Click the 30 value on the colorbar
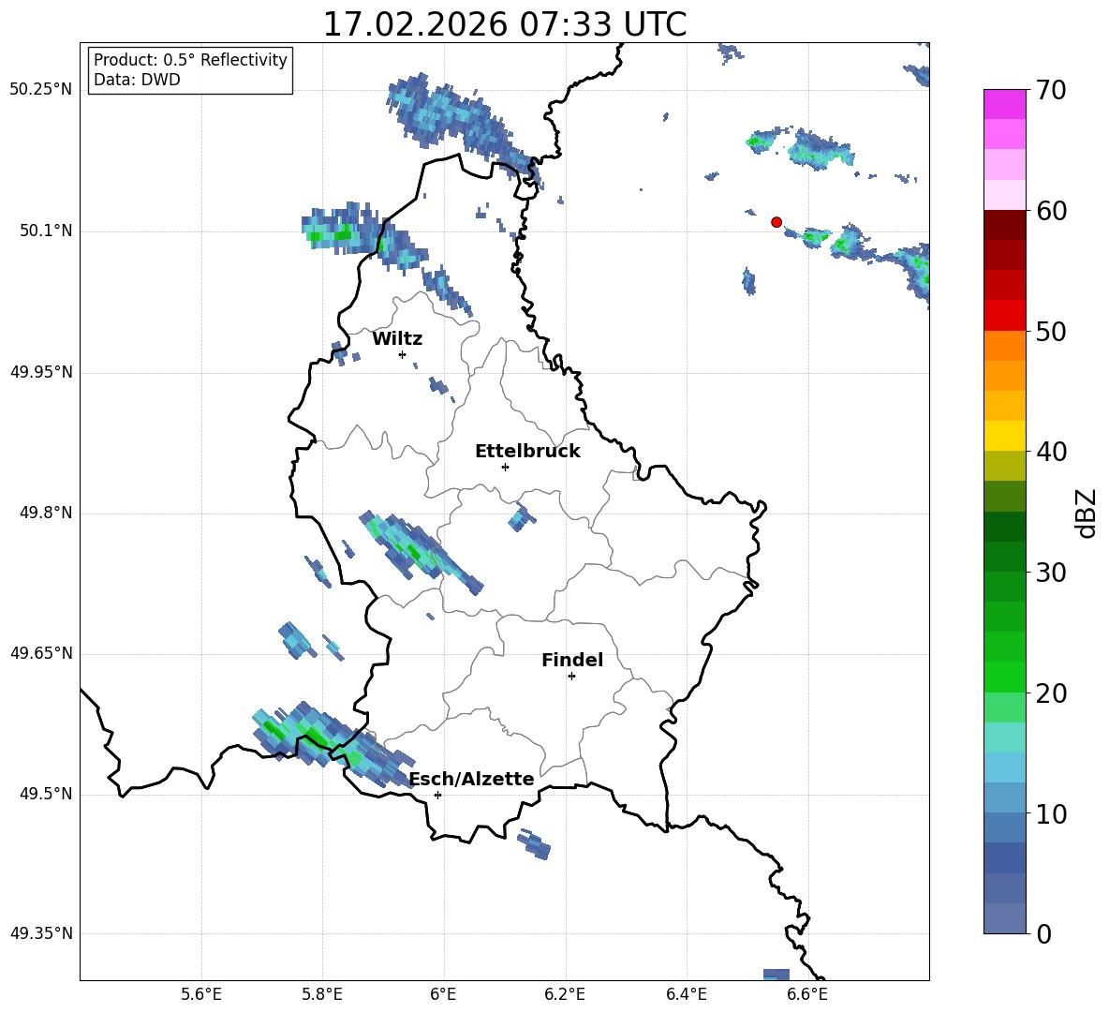1109x1013 pixels. (x=1051, y=573)
